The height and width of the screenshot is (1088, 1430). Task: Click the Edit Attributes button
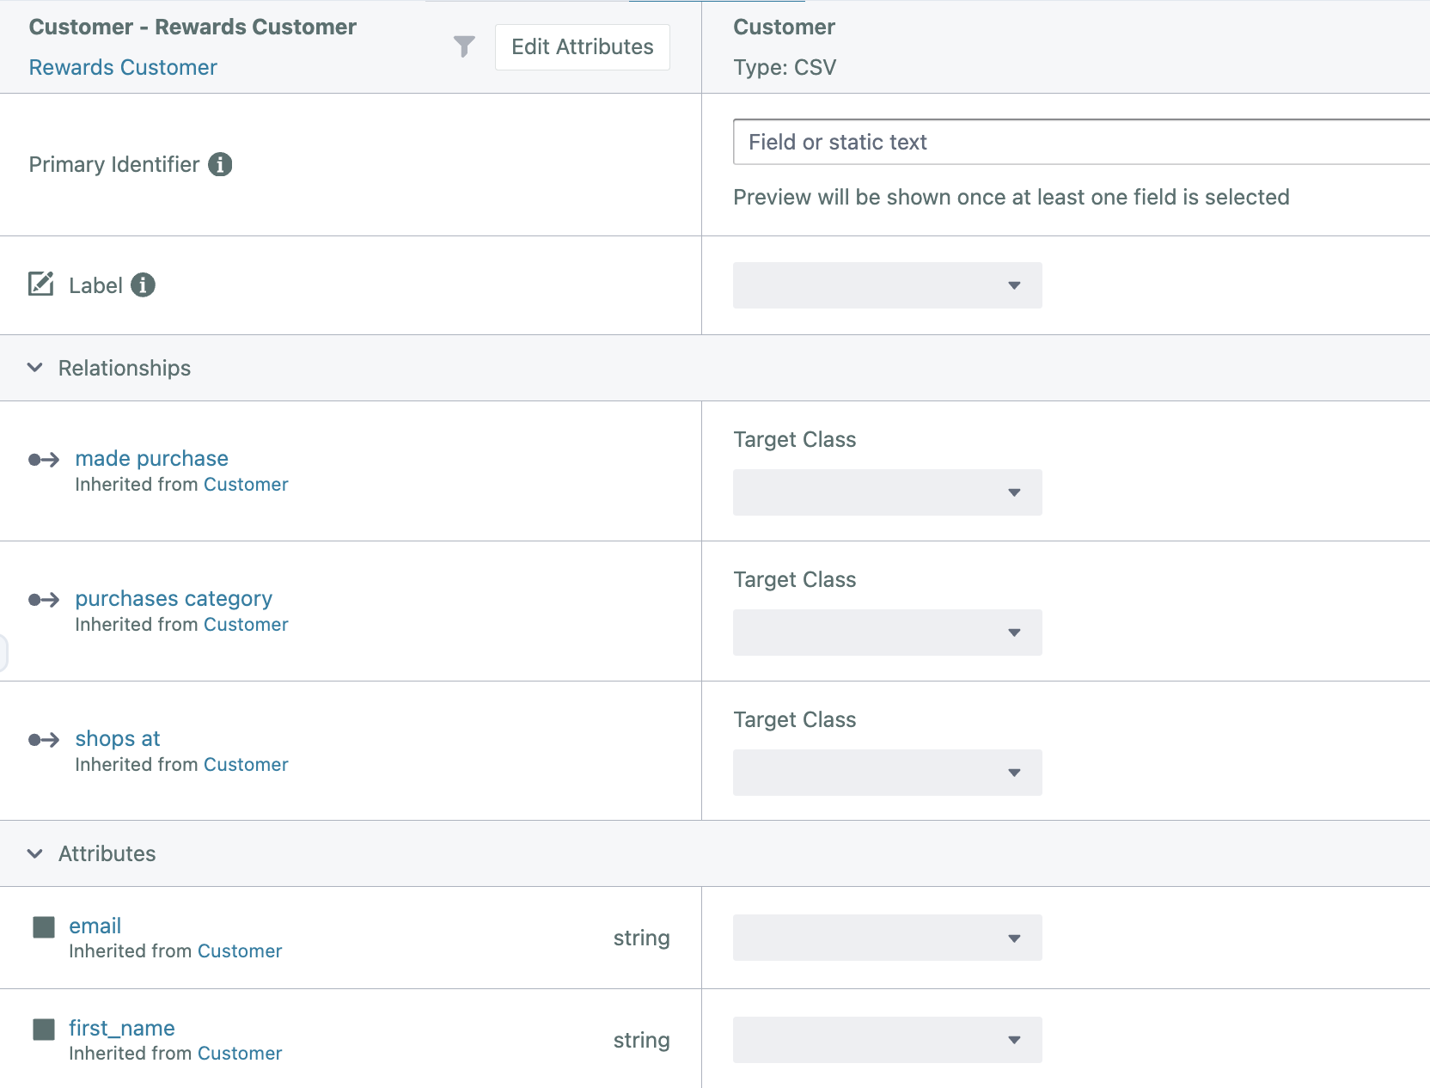582,47
